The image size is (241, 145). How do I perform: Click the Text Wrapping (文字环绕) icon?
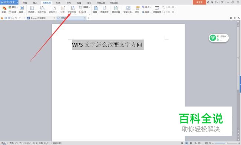pos(128,8)
